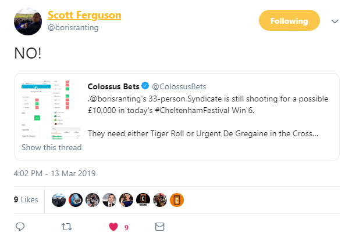The height and width of the screenshot is (240, 352).
Task: Click the first liker avatar in row
Action: (x=58, y=200)
